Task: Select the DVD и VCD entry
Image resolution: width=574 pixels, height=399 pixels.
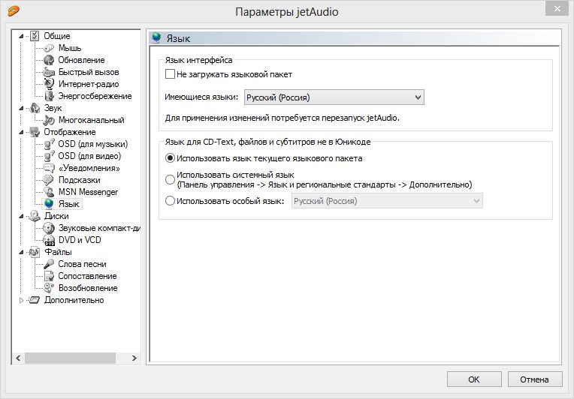Action: 80,240
